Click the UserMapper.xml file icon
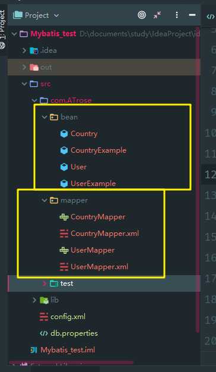Screen dimensions: 216x372 coord(64,267)
